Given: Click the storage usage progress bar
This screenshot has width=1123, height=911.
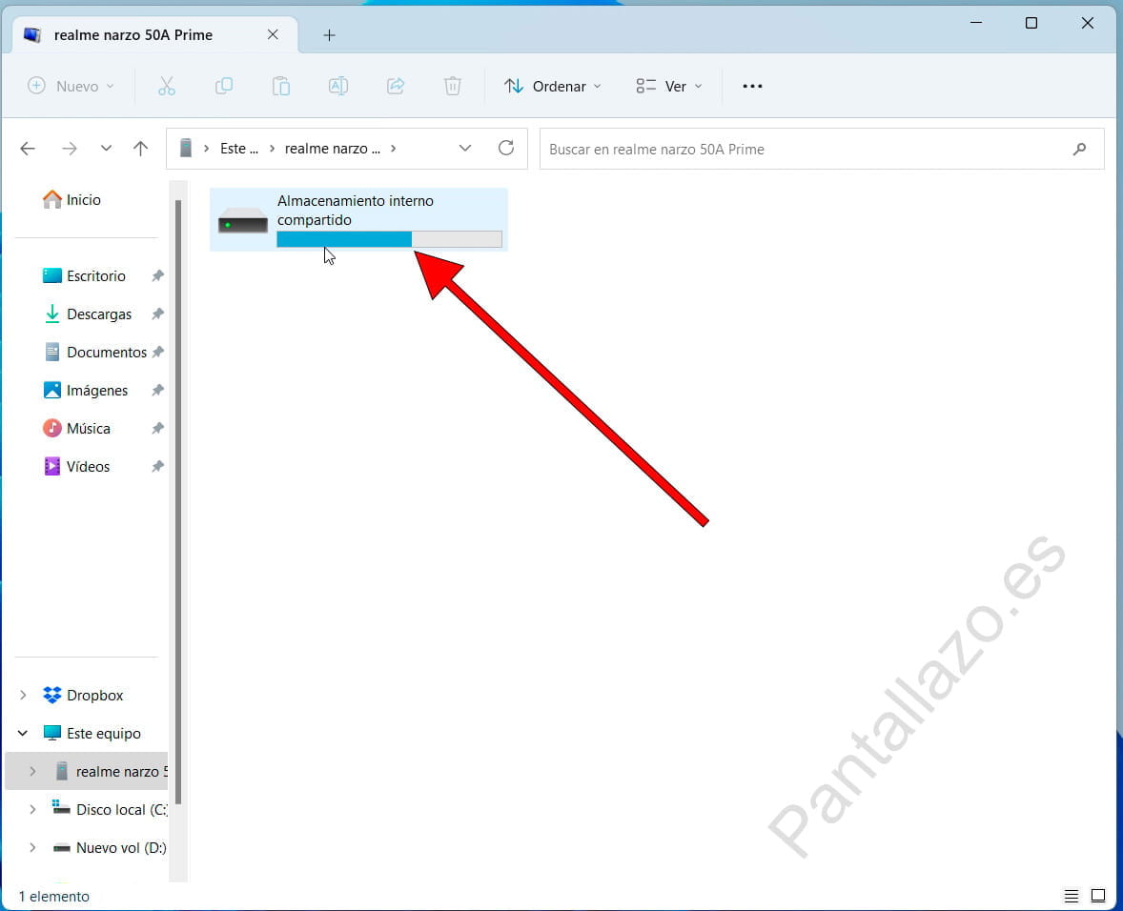Looking at the screenshot, I should coord(389,240).
